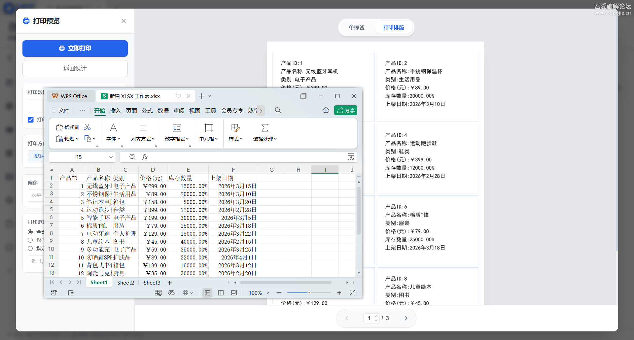Open the number format (数字格式) dropdown
Viewport: 634px width, 340px height.
pos(177,139)
